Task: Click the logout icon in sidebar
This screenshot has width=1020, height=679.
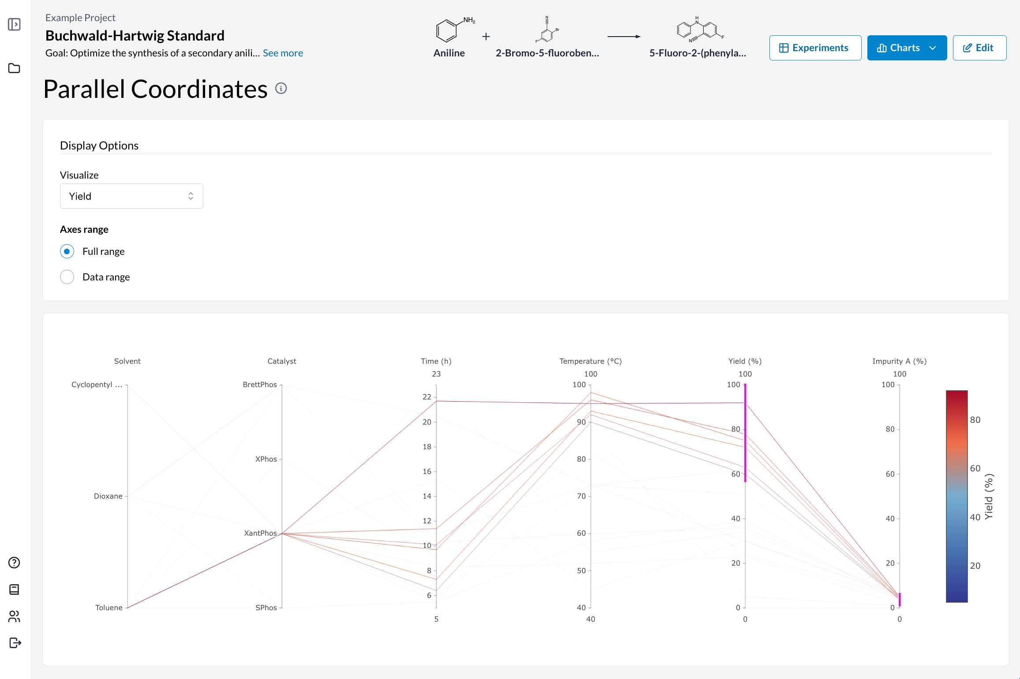Action: coord(15,643)
